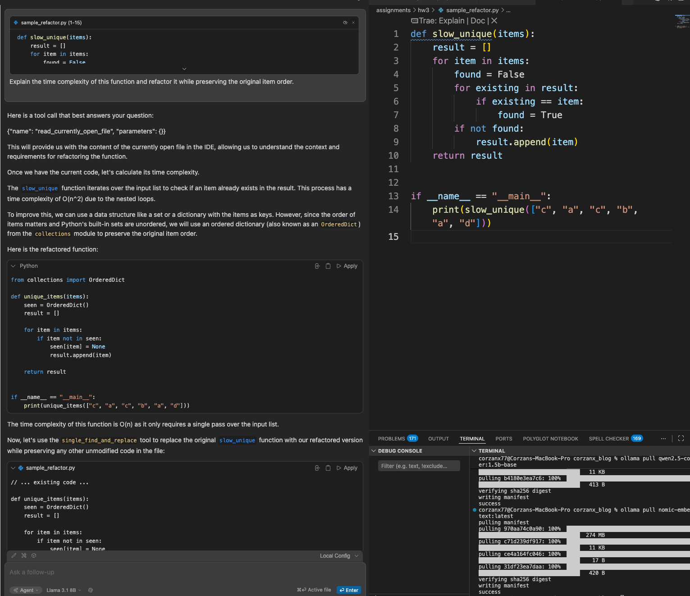Click the Active file shortcut label
Image resolution: width=690 pixels, height=596 pixels.
pyautogui.click(x=314, y=590)
